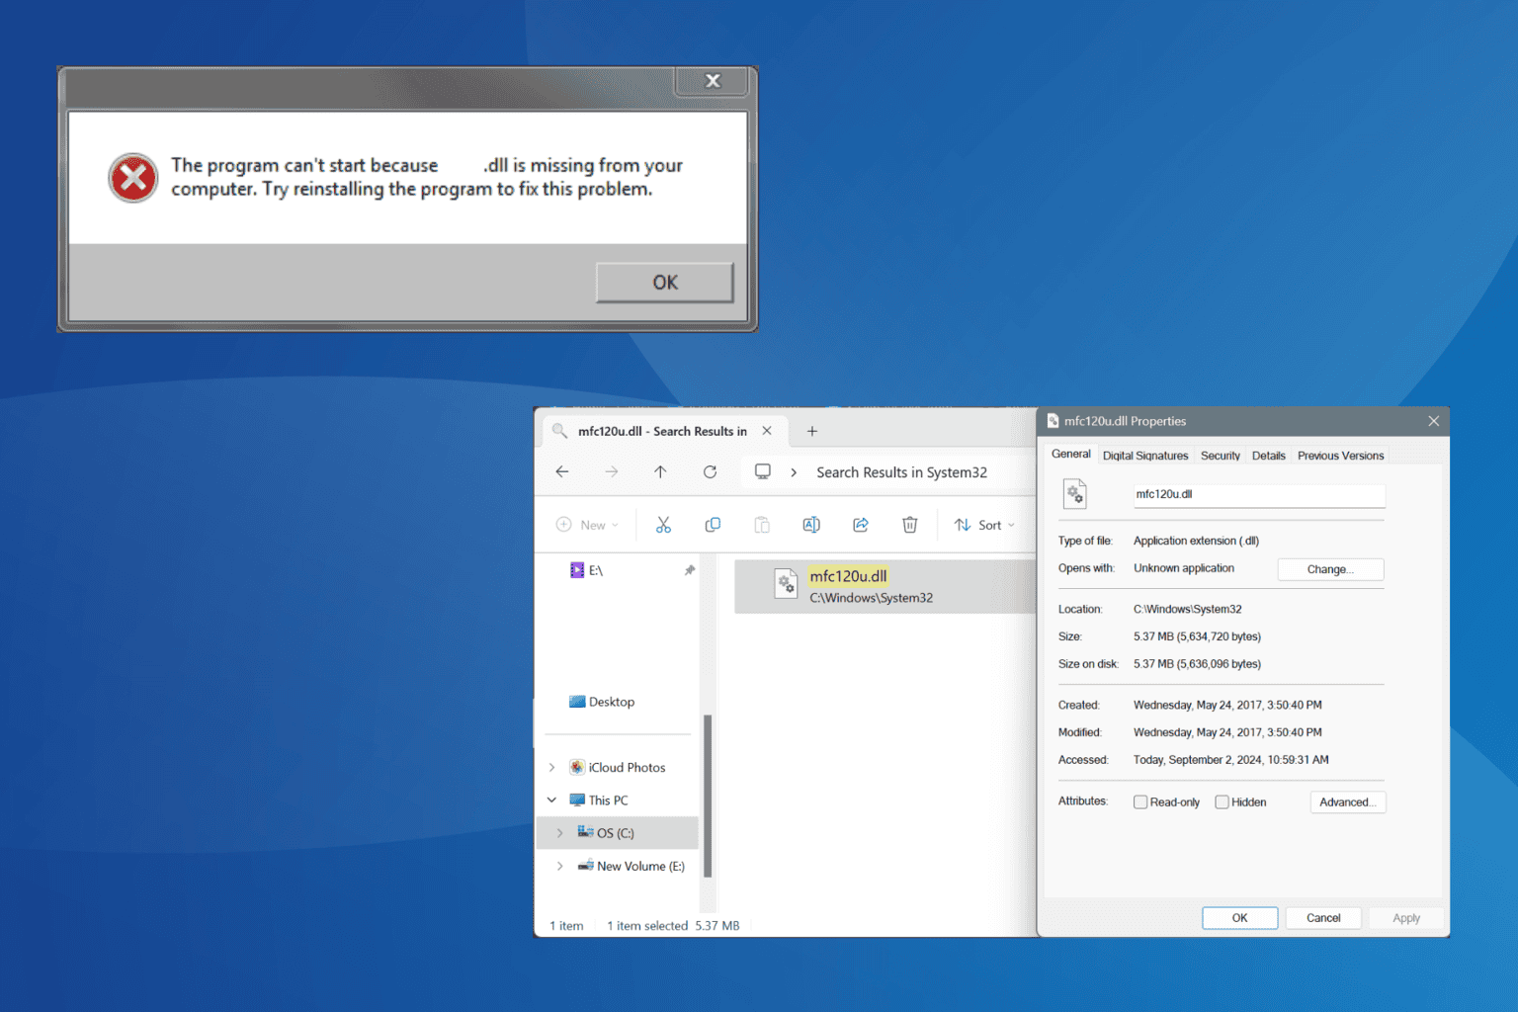Select New Volume (E:) in navigation pane
The height and width of the screenshot is (1012, 1518).
point(631,866)
